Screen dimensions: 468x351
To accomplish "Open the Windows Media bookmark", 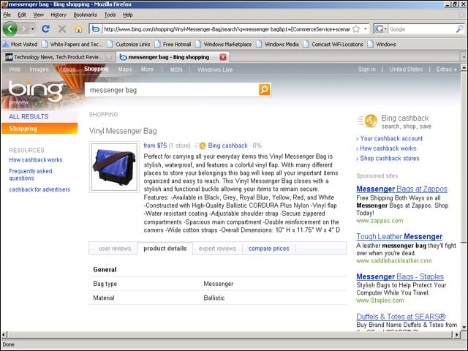I will click(x=278, y=44).
